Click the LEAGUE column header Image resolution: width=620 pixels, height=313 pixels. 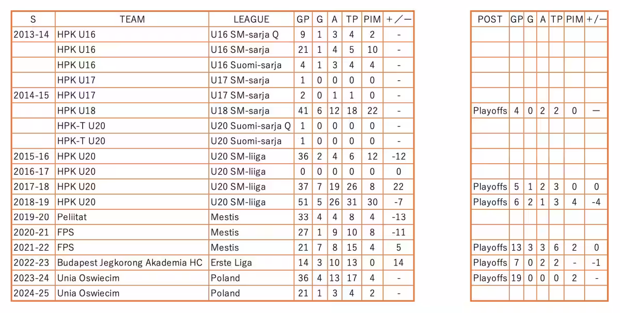pyautogui.click(x=251, y=20)
